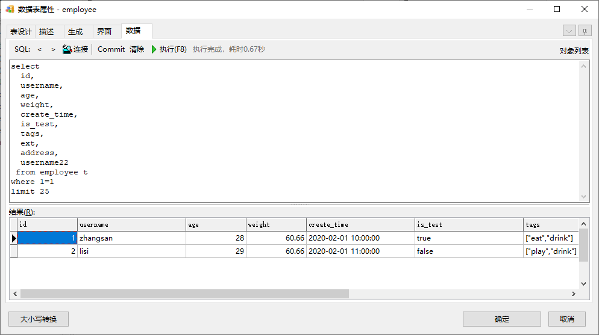This screenshot has width=599, height=335.
Task: Click the SQL editor scroll-up arrow
Action: (583, 66)
